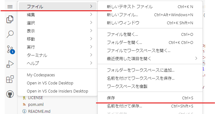Expand the 移動 submenu chevron
Screen dimensions: 215x114
(x=91, y=39)
